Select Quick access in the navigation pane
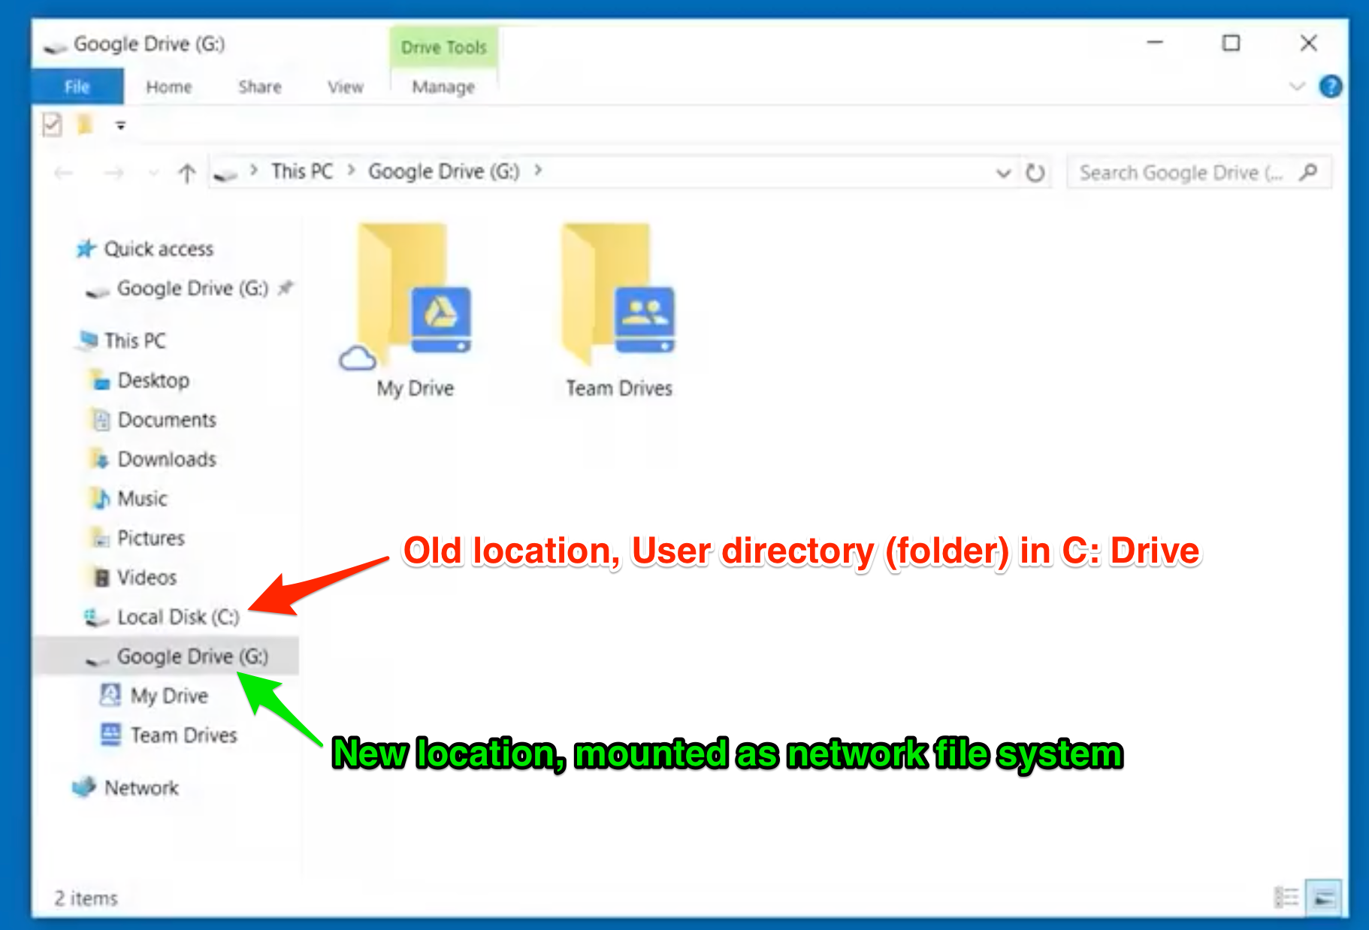Image resolution: width=1369 pixels, height=930 pixels. click(159, 249)
